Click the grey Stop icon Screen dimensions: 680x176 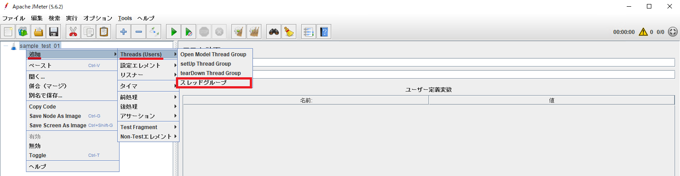204,32
